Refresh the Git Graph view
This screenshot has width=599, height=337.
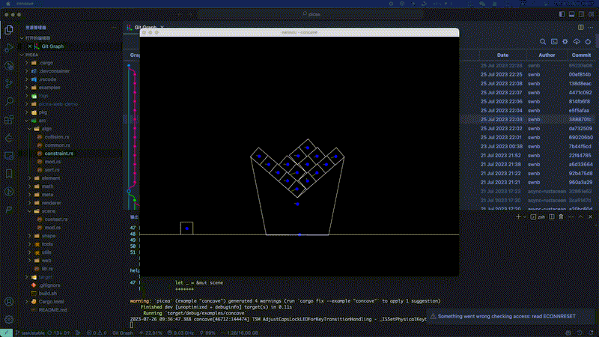[x=589, y=42]
